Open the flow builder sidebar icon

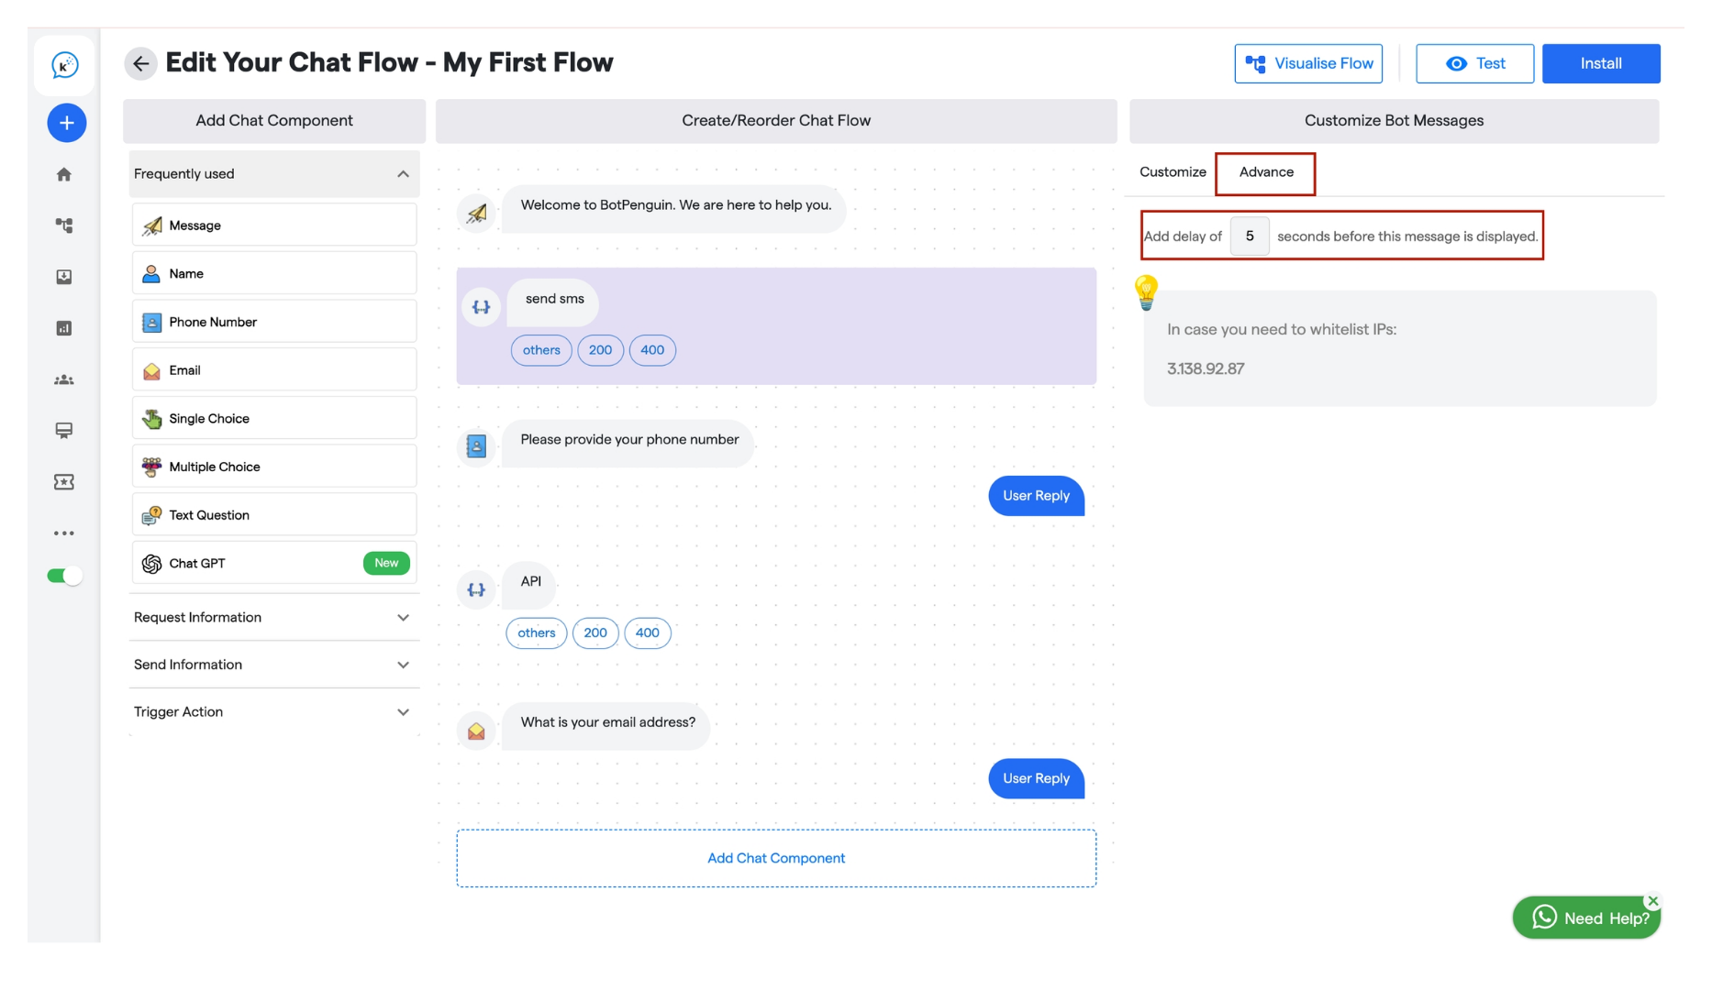(x=63, y=225)
